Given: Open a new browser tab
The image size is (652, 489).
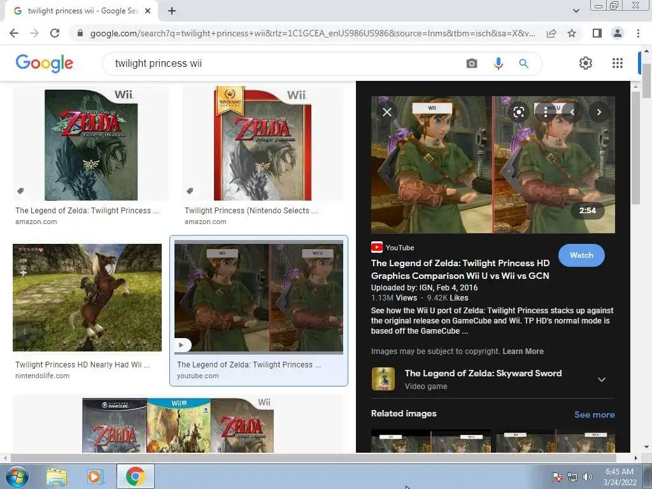Looking at the screenshot, I should (x=172, y=11).
